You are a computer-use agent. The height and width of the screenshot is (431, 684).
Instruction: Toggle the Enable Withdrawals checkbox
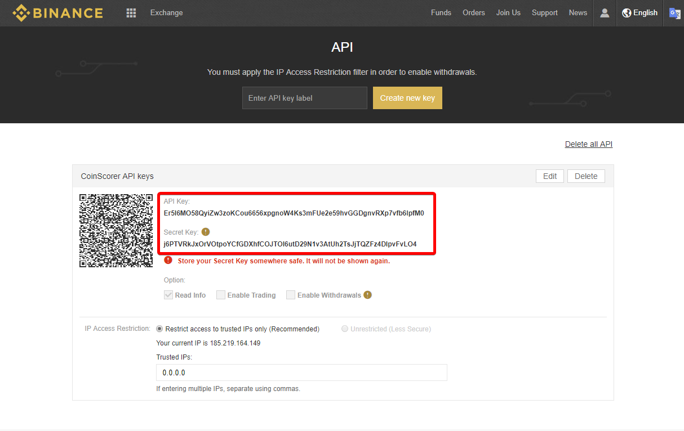(291, 295)
